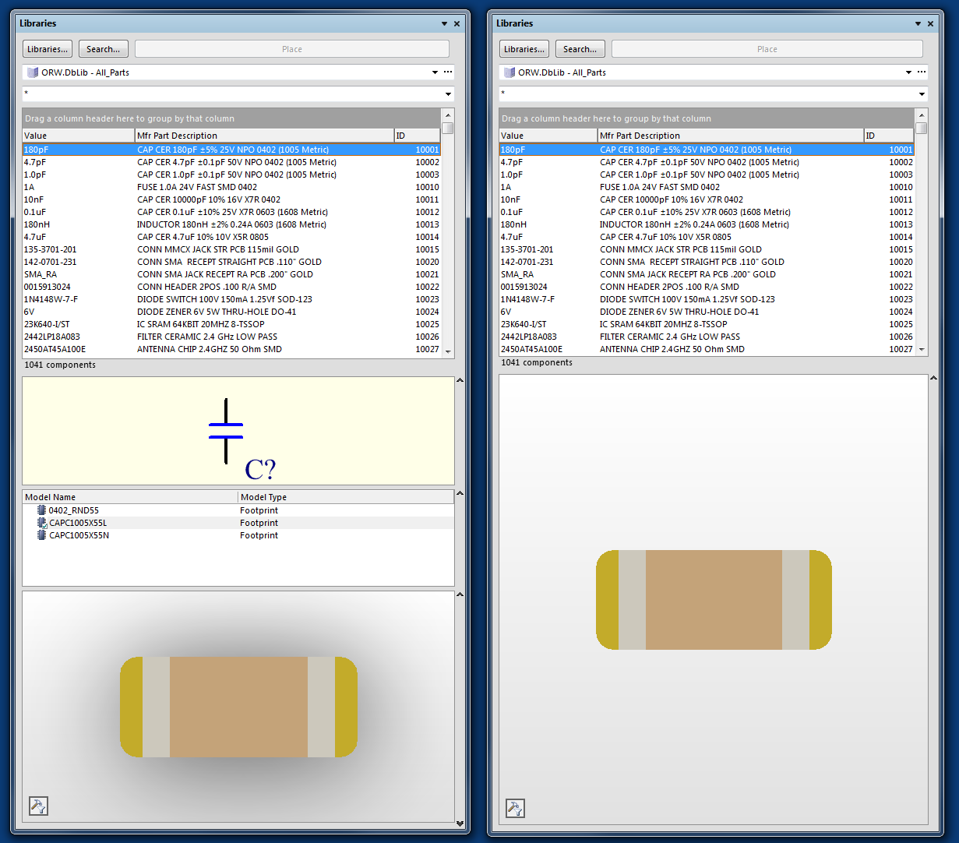Expand the filter dropdown showing asterisk

tap(448, 93)
